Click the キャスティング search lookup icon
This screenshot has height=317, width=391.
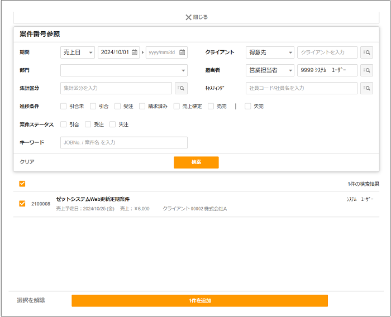click(366, 88)
